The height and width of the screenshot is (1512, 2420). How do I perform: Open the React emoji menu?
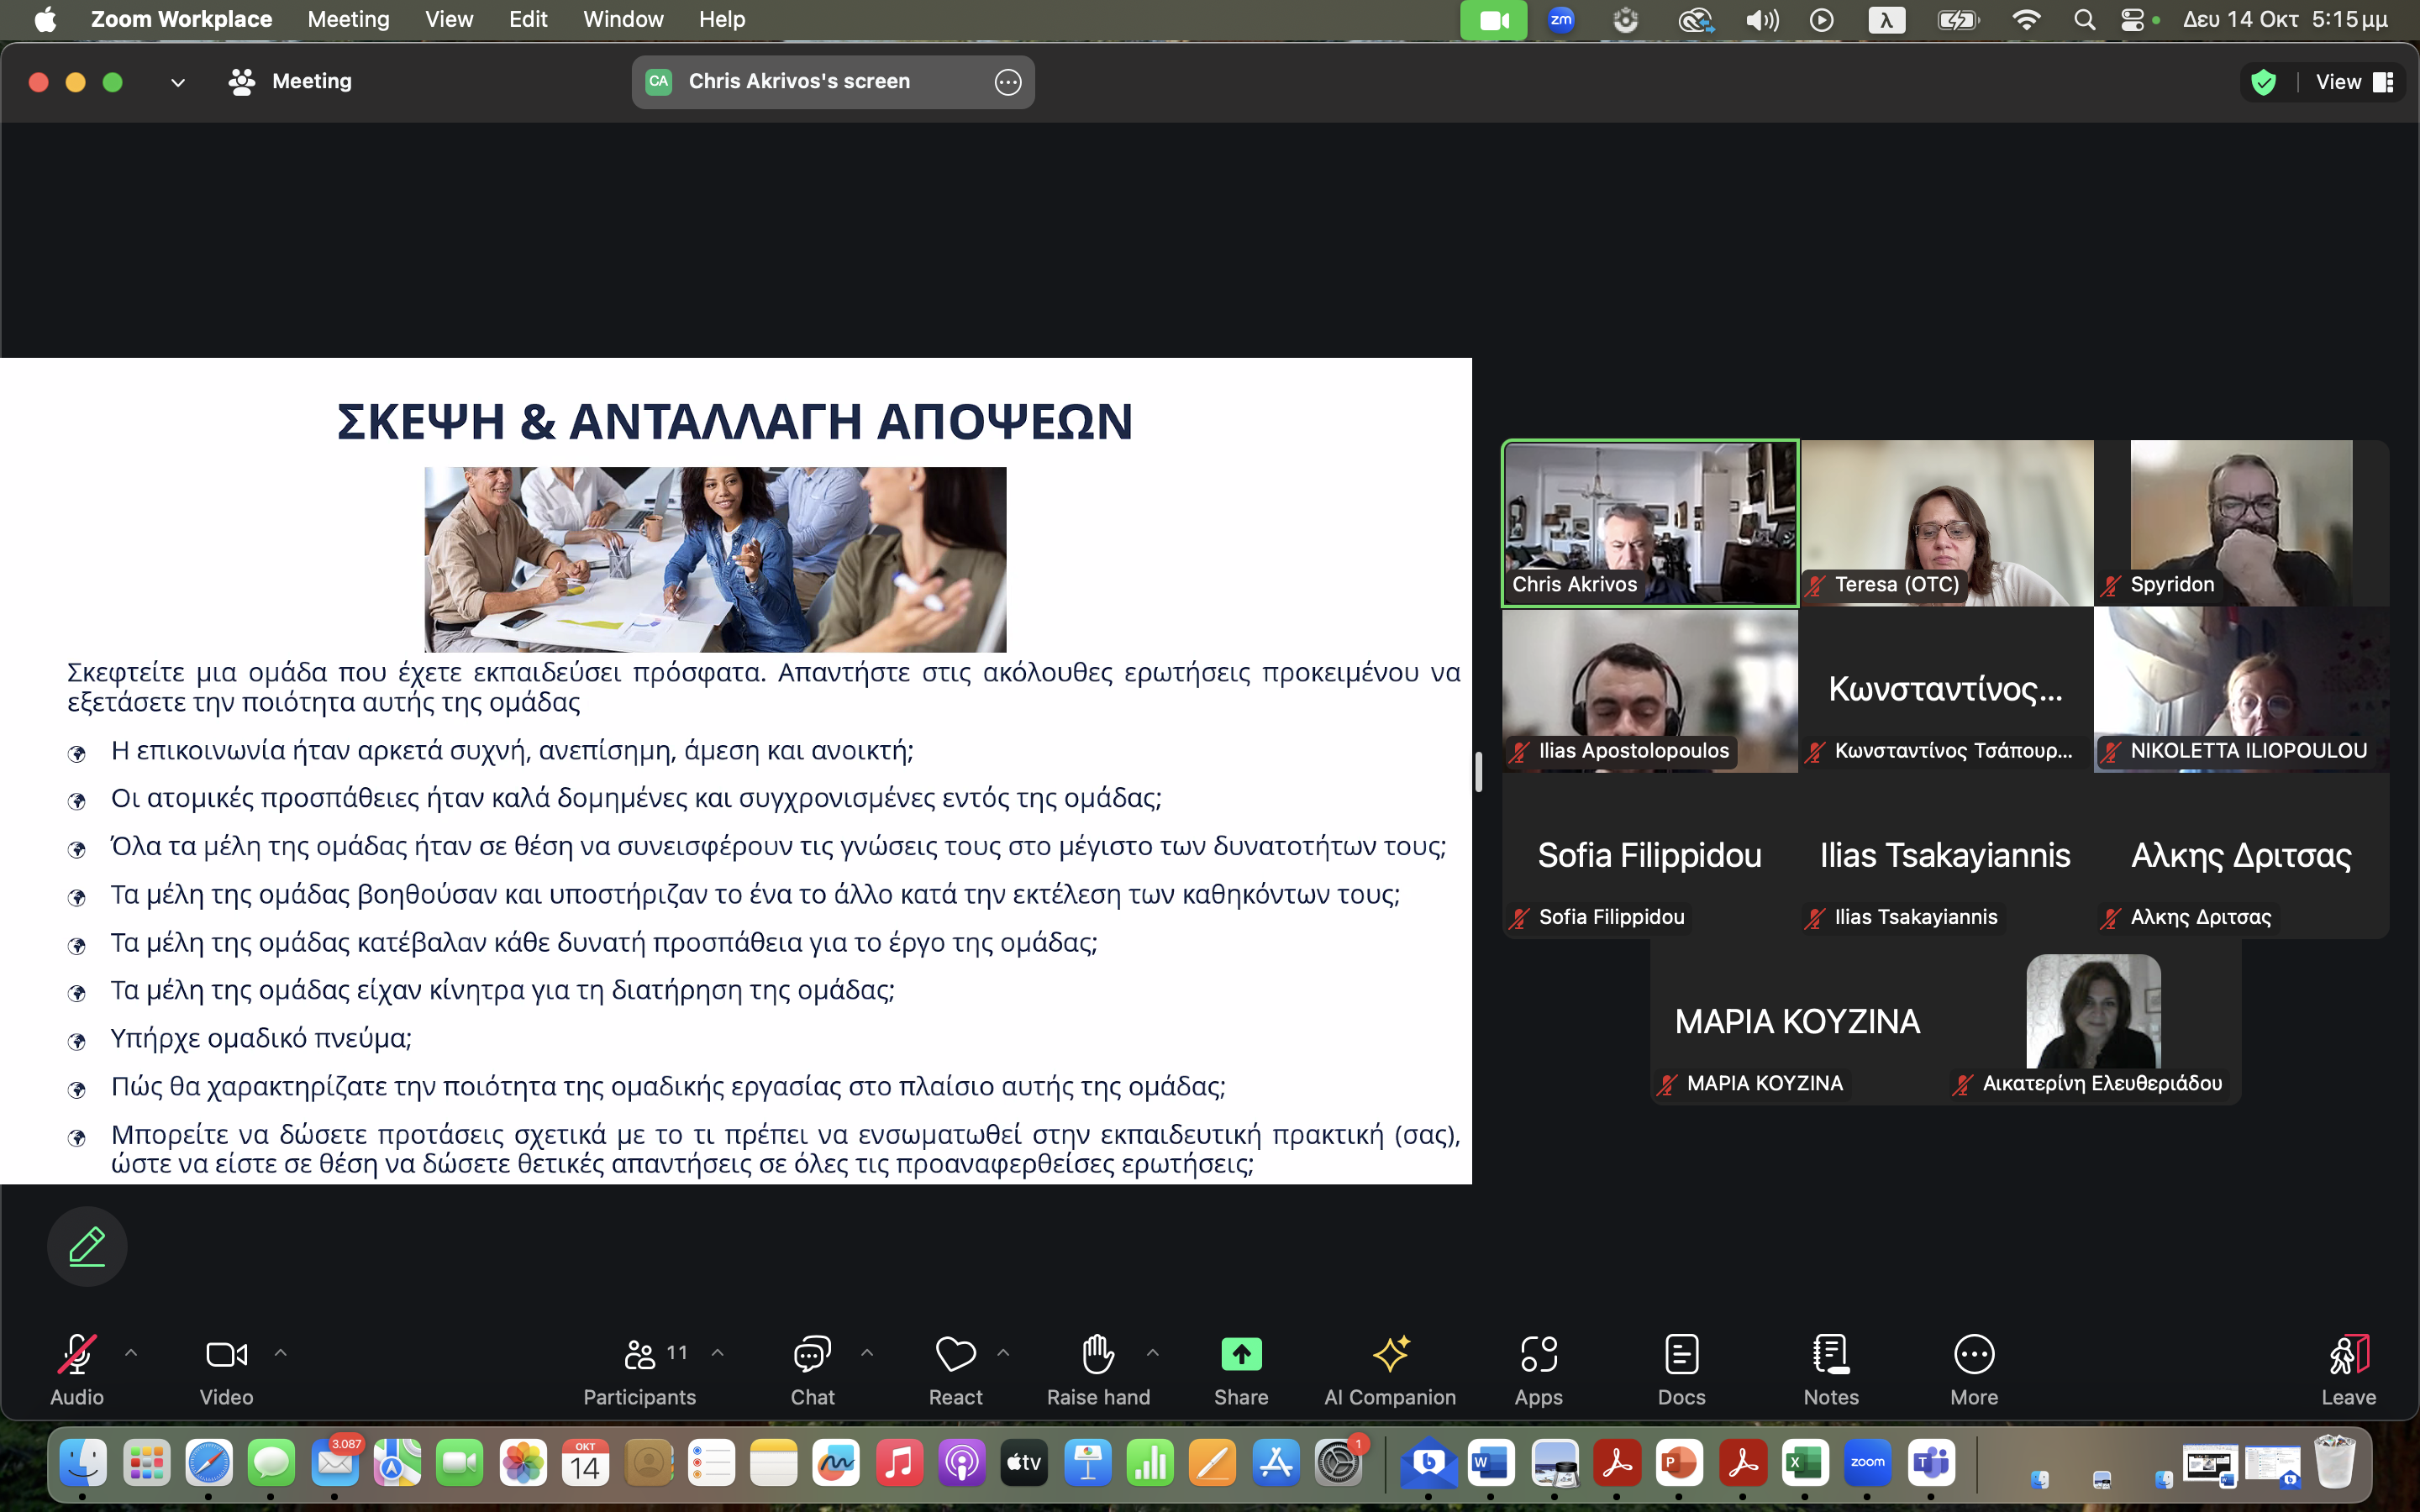[955, 1370]
